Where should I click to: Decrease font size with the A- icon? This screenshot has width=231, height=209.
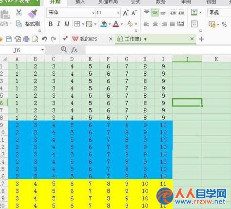pos(134,13)
